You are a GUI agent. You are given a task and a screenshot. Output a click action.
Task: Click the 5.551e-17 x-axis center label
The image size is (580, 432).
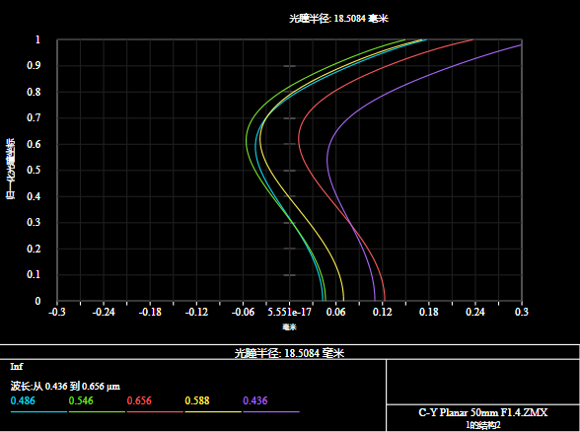click(x=290, y=312)
